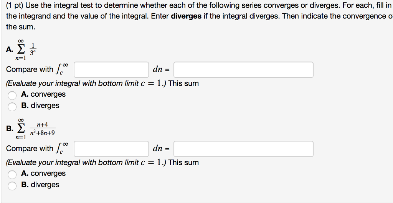Select 'B. diverges' radio for series A
The image size is (393, 203).
12,106
